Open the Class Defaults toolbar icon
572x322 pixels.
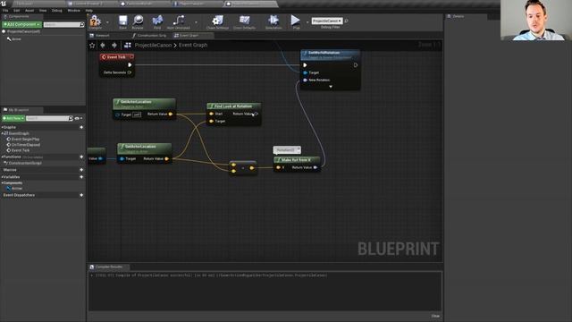click(244, 21)
